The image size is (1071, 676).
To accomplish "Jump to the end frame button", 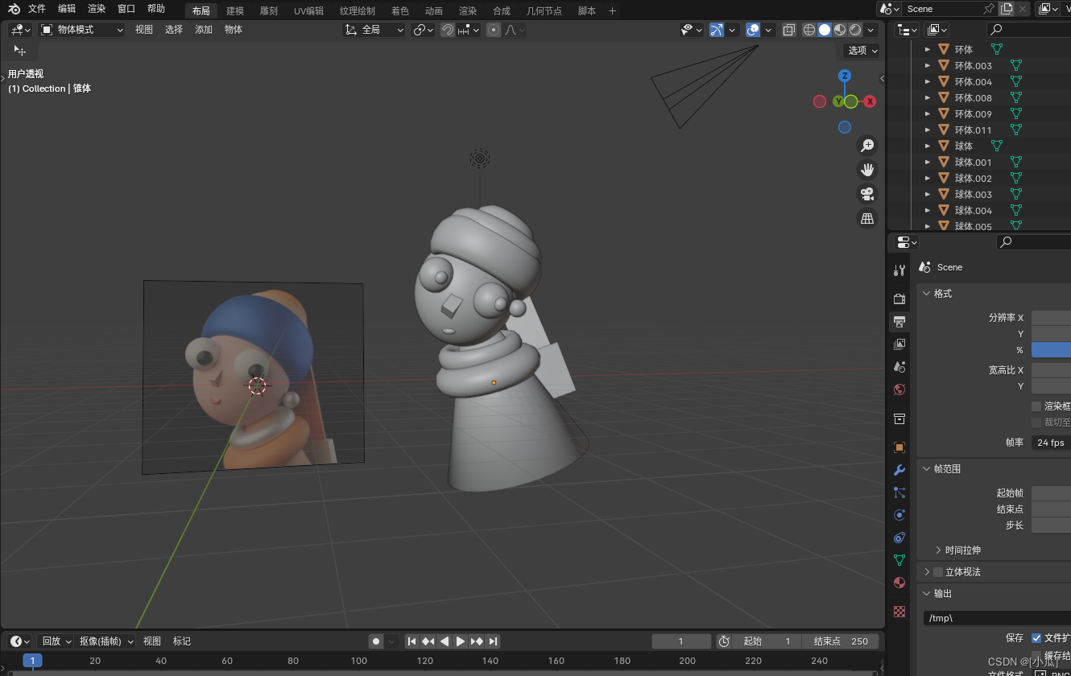I will coord(493,641).
